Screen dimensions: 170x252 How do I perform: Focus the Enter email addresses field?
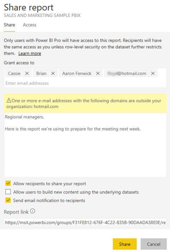pos(85,83)
